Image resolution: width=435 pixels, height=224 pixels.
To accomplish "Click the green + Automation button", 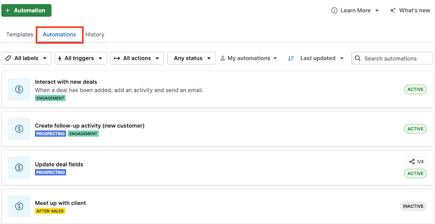I will pyautogui.click(x=27, y=10).
